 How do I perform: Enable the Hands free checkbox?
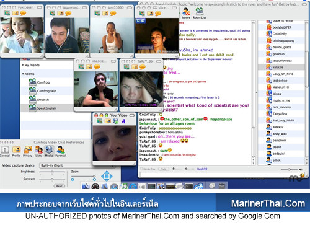click(x=141, y=169)
